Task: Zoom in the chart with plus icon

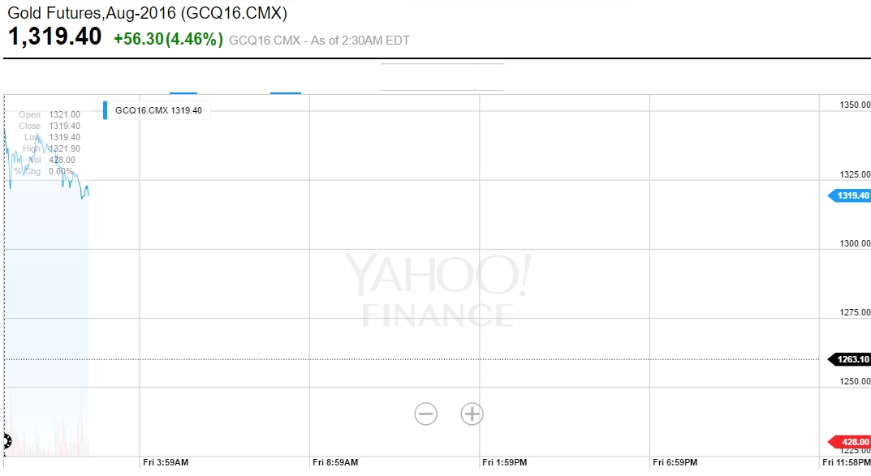Action: 472,414
